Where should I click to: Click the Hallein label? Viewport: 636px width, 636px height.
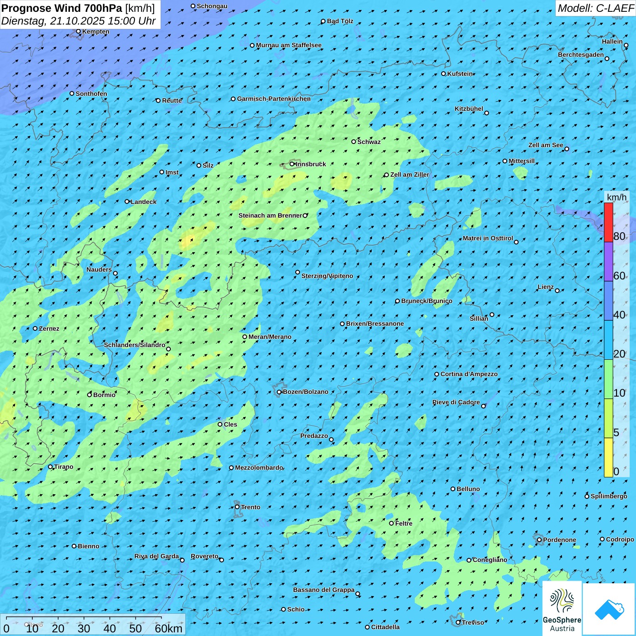pos(612,41)
